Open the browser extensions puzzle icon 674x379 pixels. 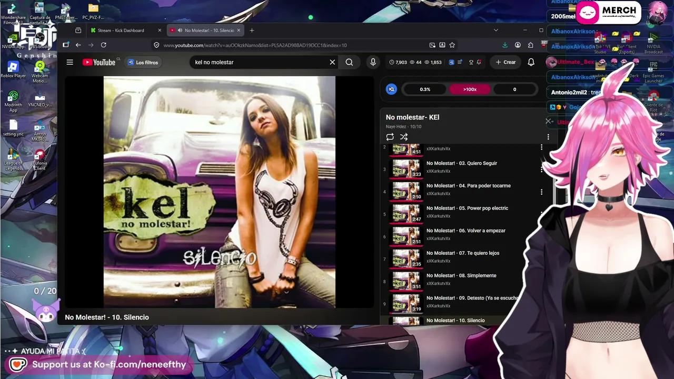point(530,45)
